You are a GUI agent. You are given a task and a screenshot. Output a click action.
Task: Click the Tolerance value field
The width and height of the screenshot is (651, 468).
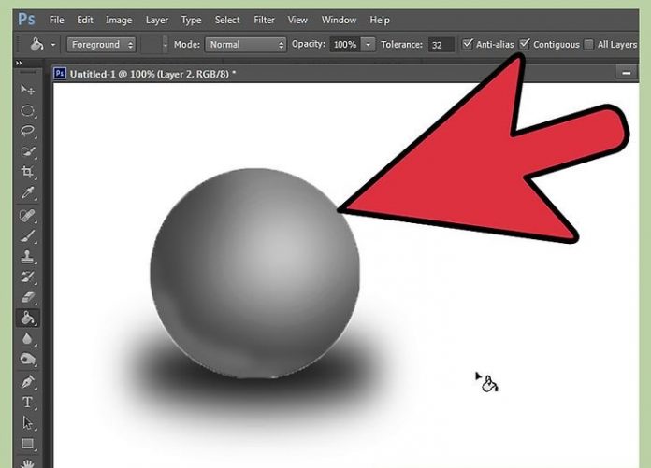(x=441, y=44)
